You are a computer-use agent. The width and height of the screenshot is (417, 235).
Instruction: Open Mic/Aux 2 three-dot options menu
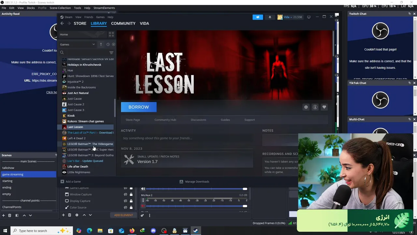pos(143,200)
